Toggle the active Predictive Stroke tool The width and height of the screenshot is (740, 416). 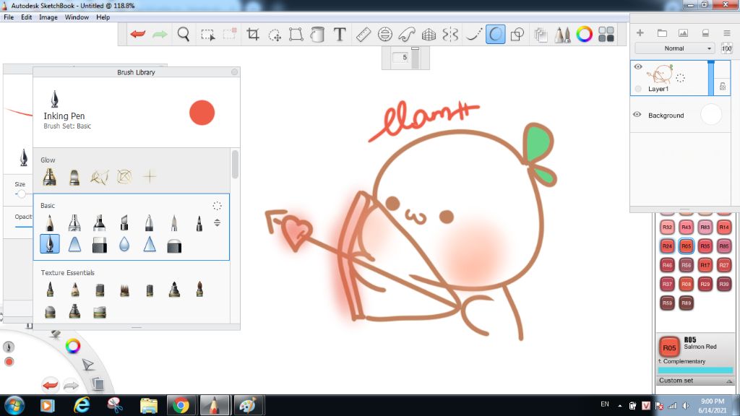point(496,35)
